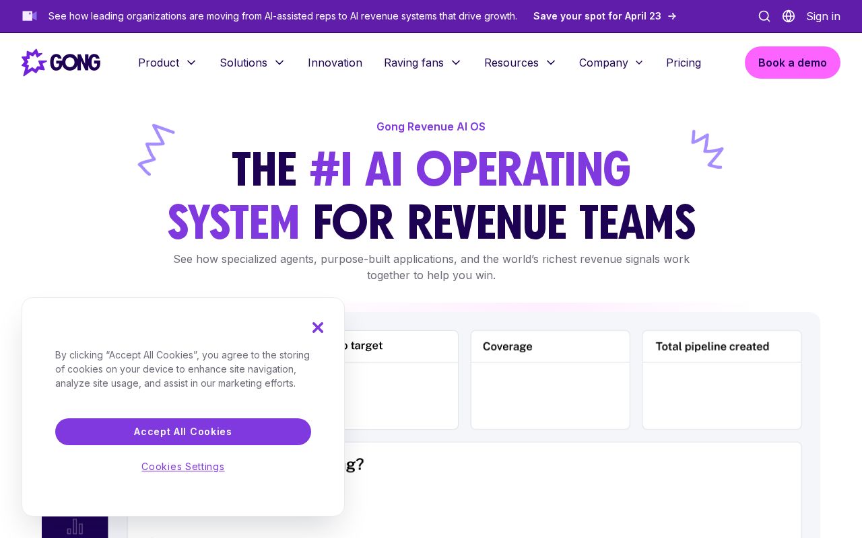Click the Sign in link

point(823,16)
